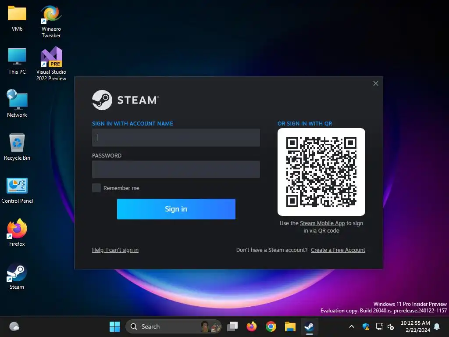Click the taskbar Search box

coord(174,326)
